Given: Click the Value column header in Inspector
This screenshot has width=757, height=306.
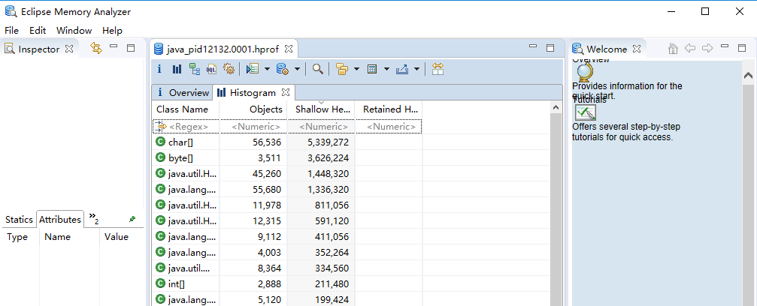Looking at the screenshot, I should [122, 236].
